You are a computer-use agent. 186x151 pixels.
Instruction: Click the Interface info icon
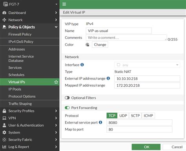(82, 65)
